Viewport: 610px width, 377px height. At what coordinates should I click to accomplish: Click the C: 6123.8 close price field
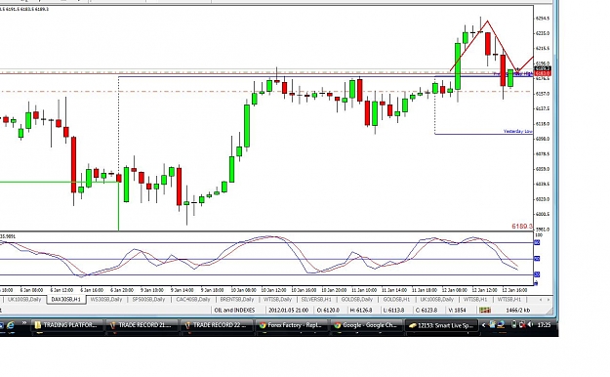(426, 310)
